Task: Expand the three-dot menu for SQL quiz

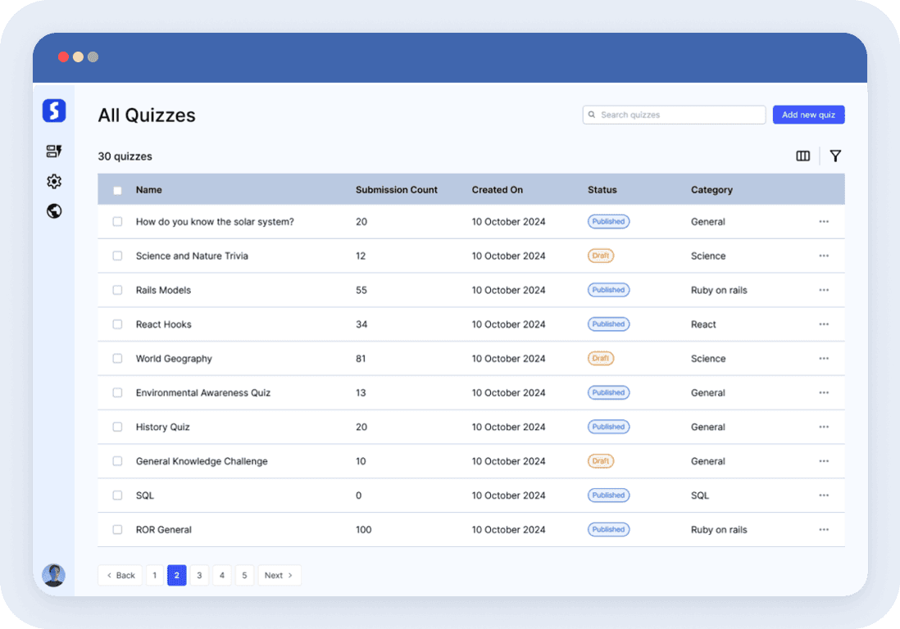Action: 824,496
